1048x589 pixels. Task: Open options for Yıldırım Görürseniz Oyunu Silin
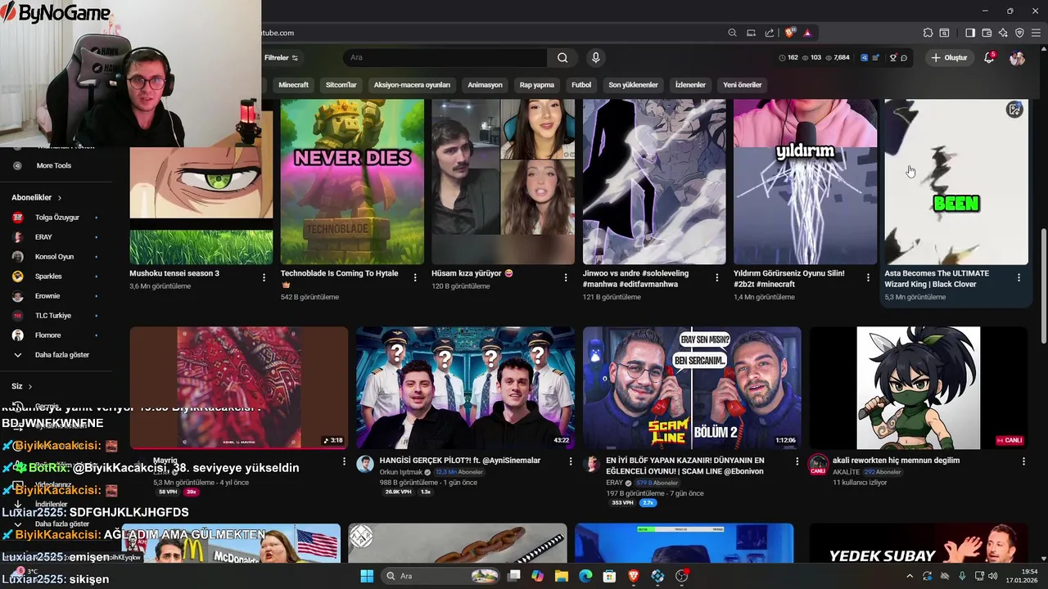pyautogui.click(x=868, y=278)
